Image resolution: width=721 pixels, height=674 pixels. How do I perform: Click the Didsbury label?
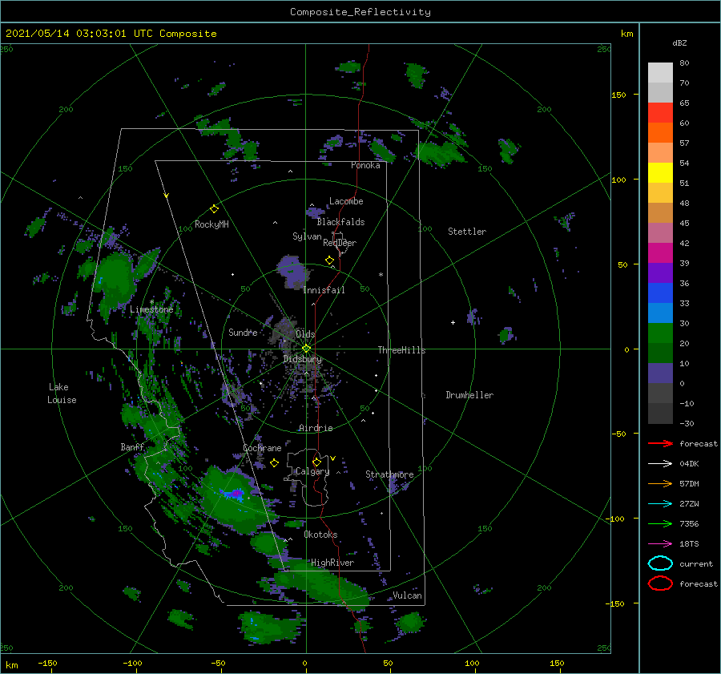click(303, 359)
